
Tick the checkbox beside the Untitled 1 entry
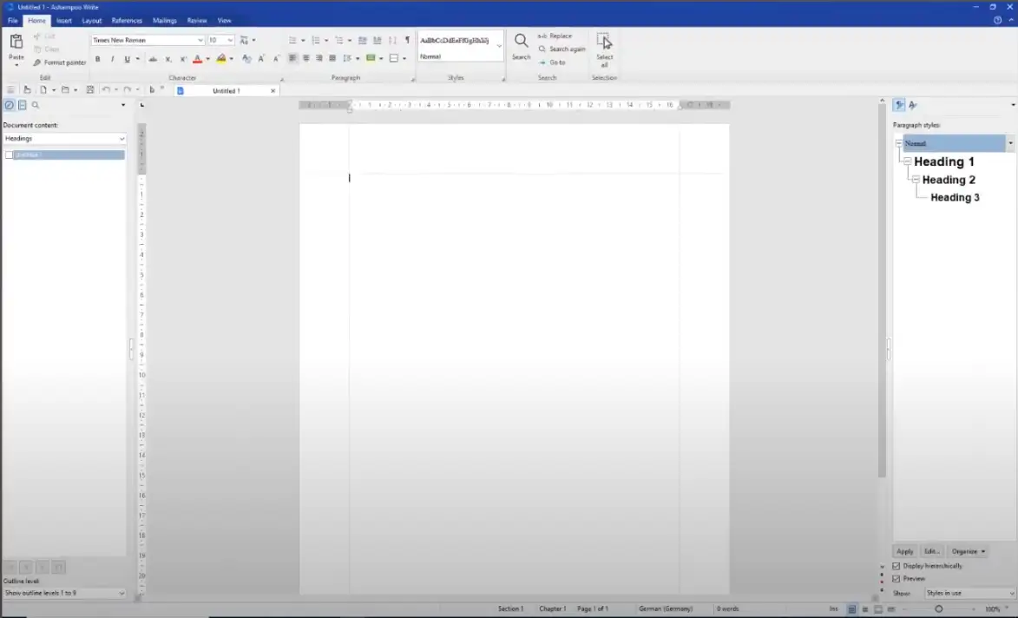[9, 155]
